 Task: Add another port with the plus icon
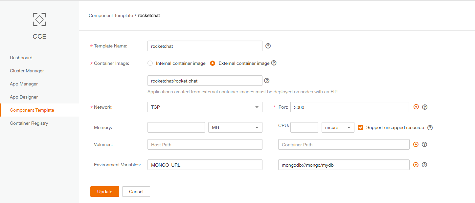tap(416, 107)
